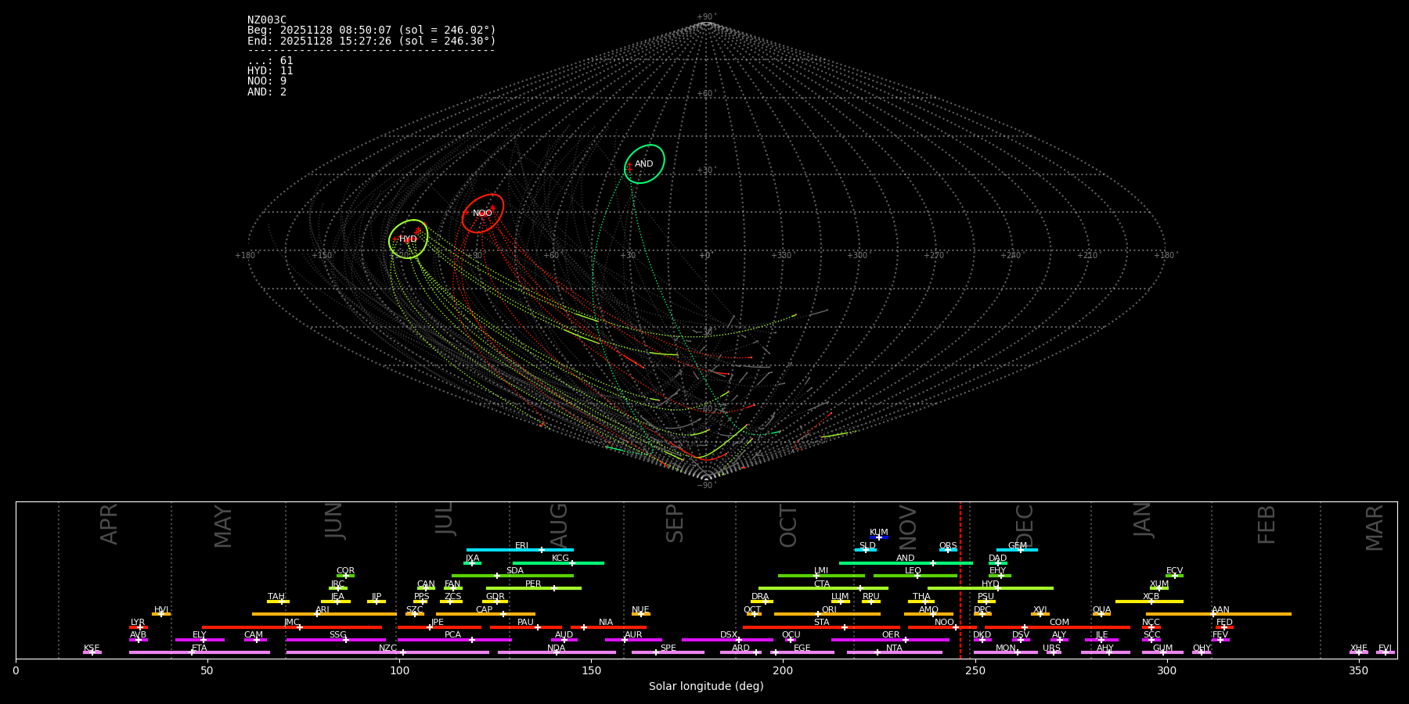
Task: Click the NTA shower bar in timeline
Action: point(895,652)
